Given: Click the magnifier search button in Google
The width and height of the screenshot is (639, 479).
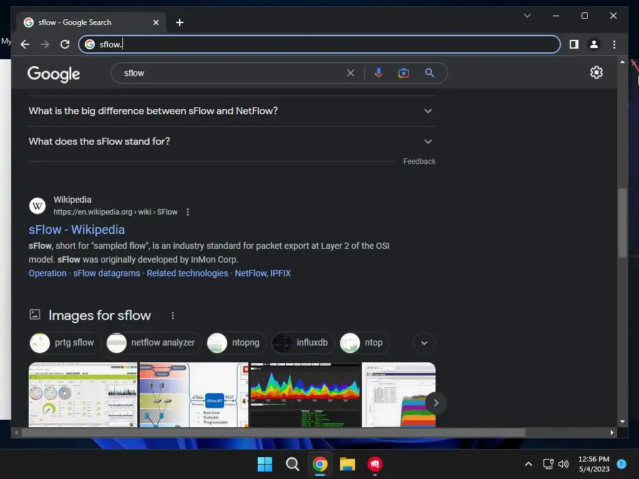Looking at the screenshot, I should [429, 73].
